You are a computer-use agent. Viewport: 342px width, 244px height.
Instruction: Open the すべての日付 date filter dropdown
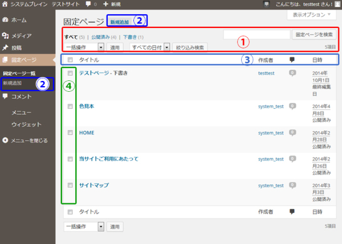150,47
